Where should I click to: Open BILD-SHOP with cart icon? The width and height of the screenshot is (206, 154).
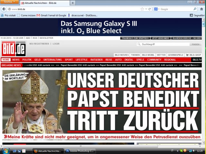(x=193, y=55)
